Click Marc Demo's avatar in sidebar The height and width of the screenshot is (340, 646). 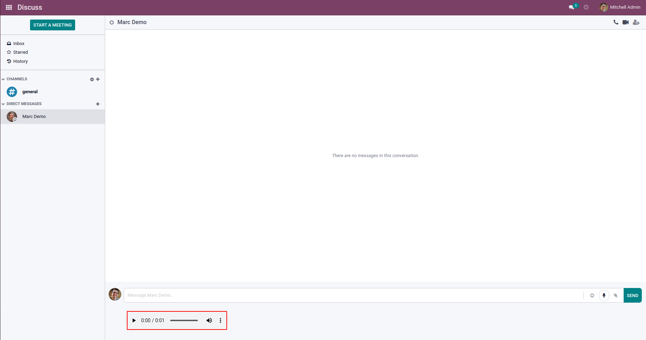coord(12,117)
